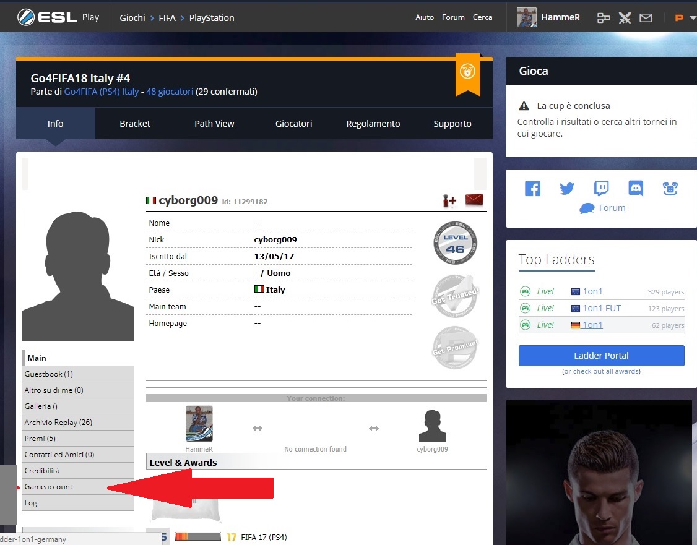
Task: Open Guestbook (1) in profile sidebar
Action: pyautogui.click(x=78, y=374)
